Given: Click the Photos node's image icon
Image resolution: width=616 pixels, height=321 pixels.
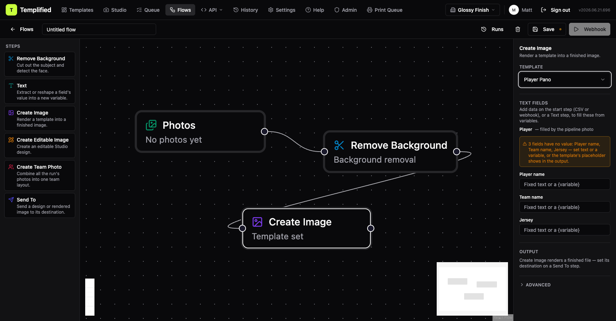Looking at the screenshot, I should click(151, 125).
